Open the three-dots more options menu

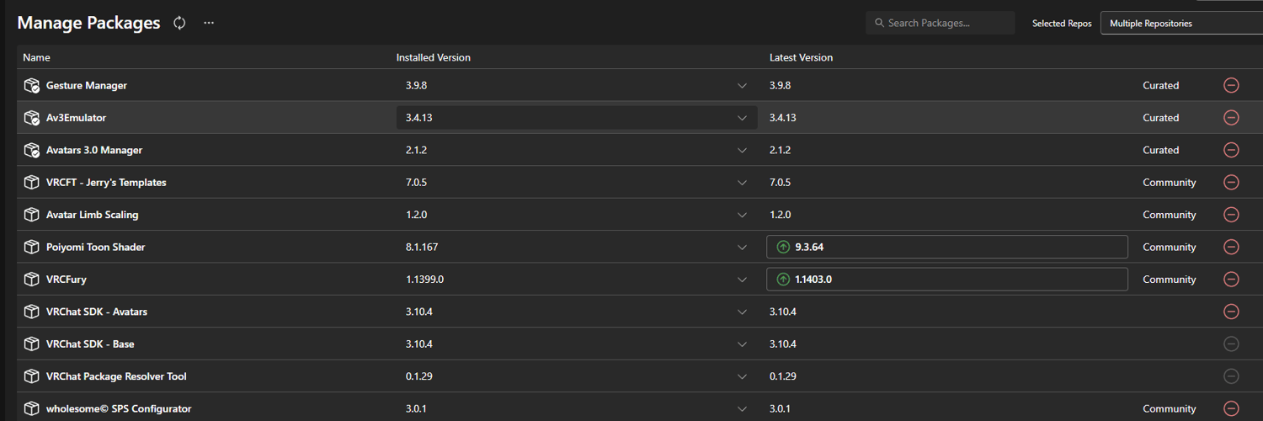(209, 23)
